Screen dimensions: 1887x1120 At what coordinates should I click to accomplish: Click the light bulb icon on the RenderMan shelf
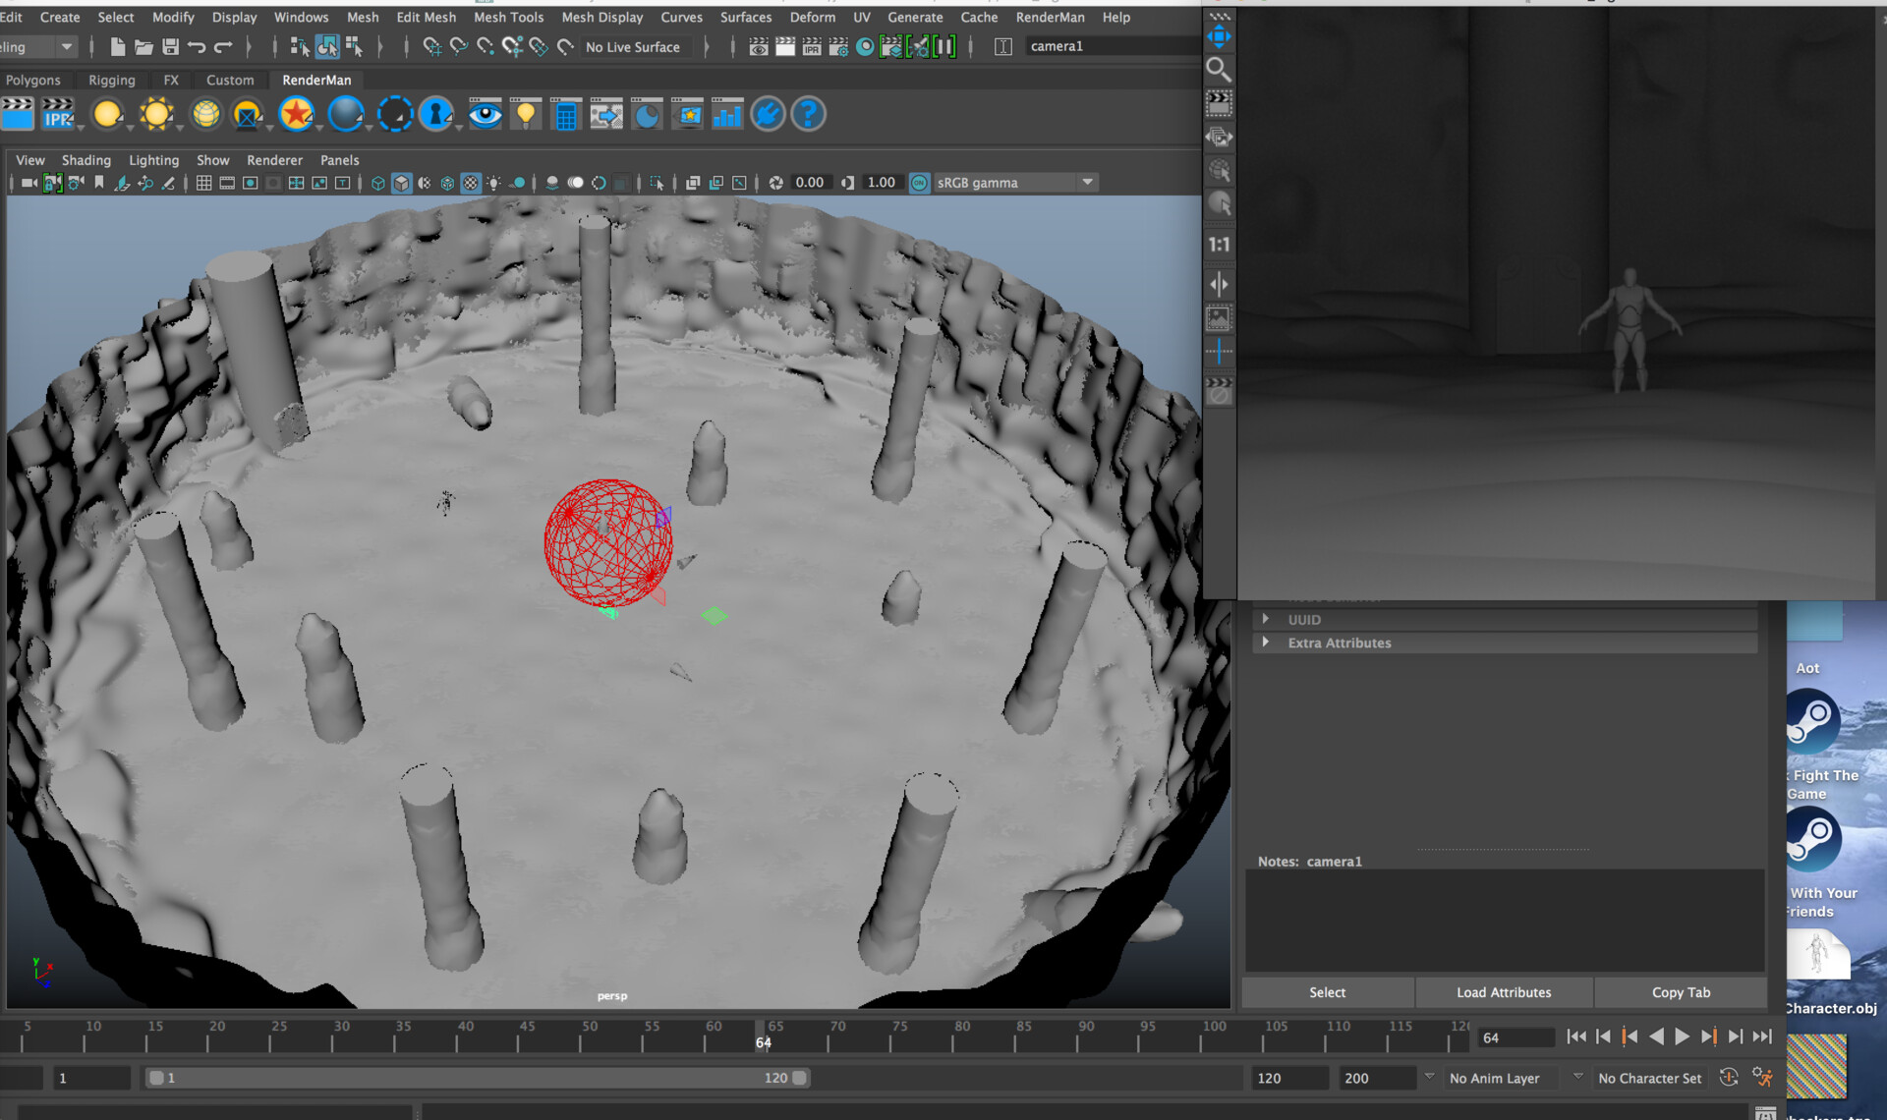pyautogui.click(x=526, y=115)
